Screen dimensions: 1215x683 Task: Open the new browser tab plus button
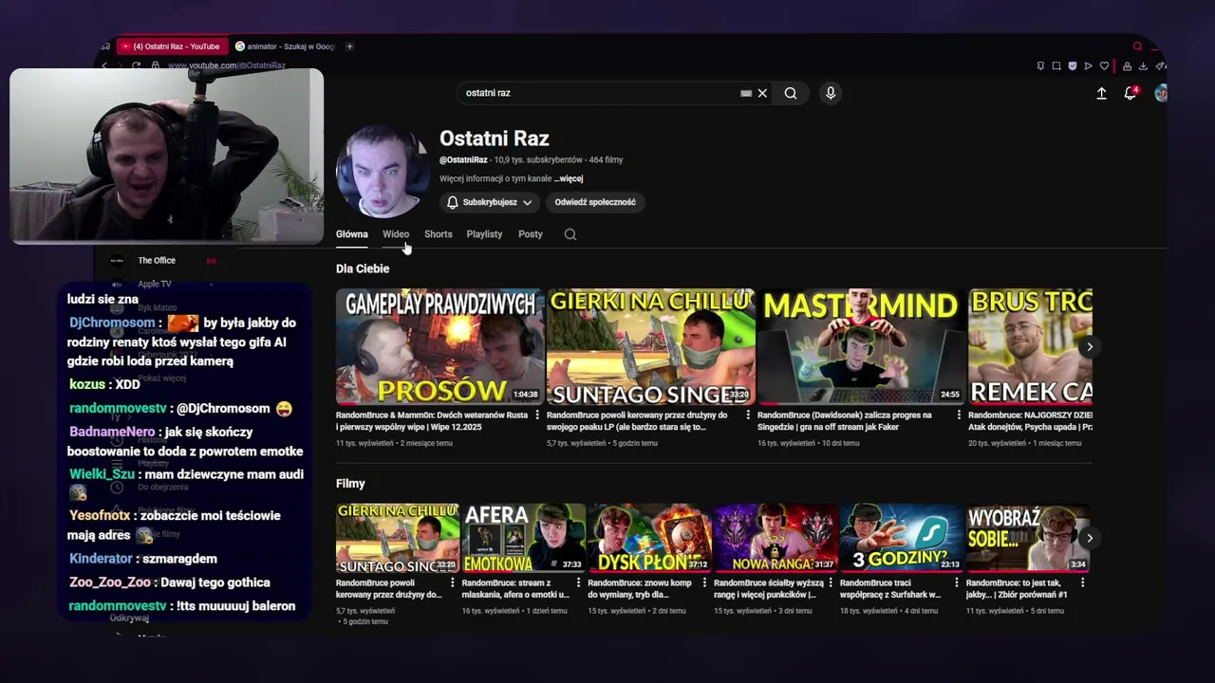coord(349,46)
